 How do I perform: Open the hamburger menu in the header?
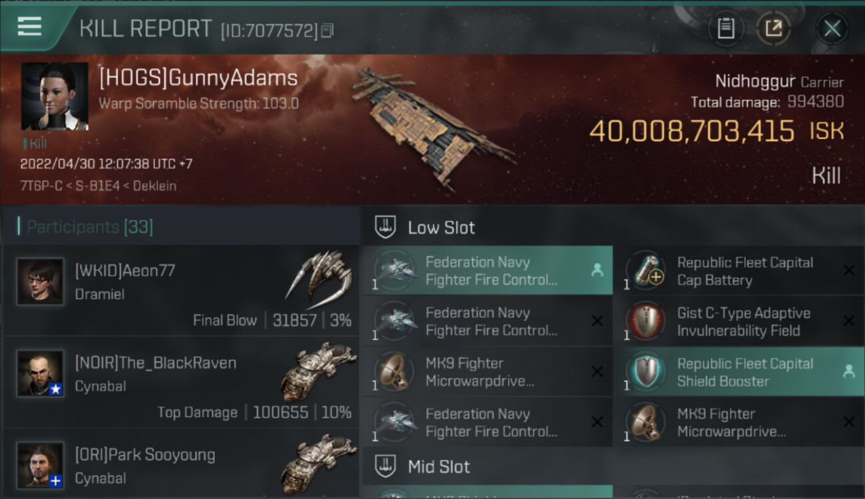click(x=30, y=27)
